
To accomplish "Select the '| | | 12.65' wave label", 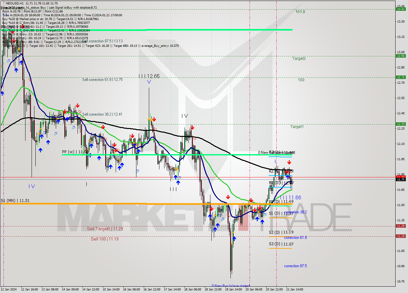I will pos(149,76).
